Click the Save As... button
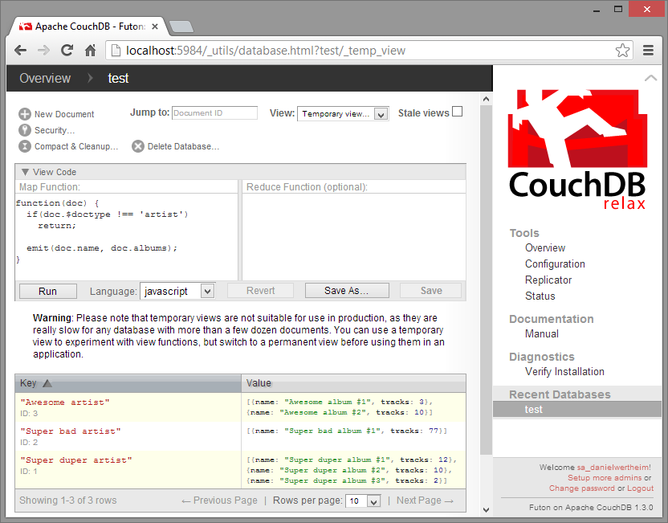Screen dimensions: 668x523 [x=347, y=291]
